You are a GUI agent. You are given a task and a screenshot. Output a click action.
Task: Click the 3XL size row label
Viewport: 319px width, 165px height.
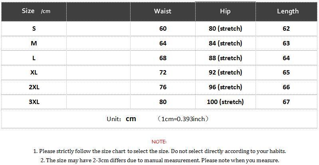[x=34, y=102]
